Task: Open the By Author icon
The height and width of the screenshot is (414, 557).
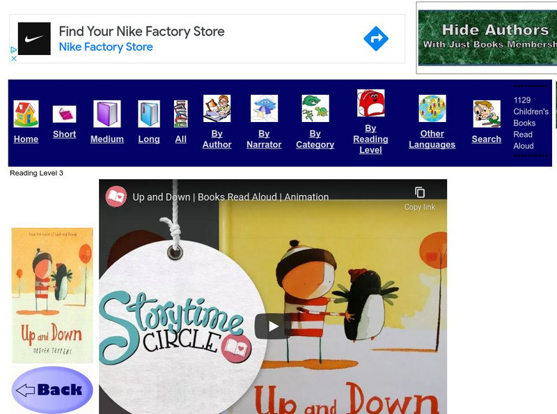Action: (x=217, y=109)
